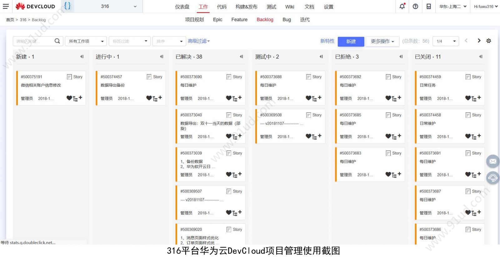Click the 新特性 link

point(327,41)
